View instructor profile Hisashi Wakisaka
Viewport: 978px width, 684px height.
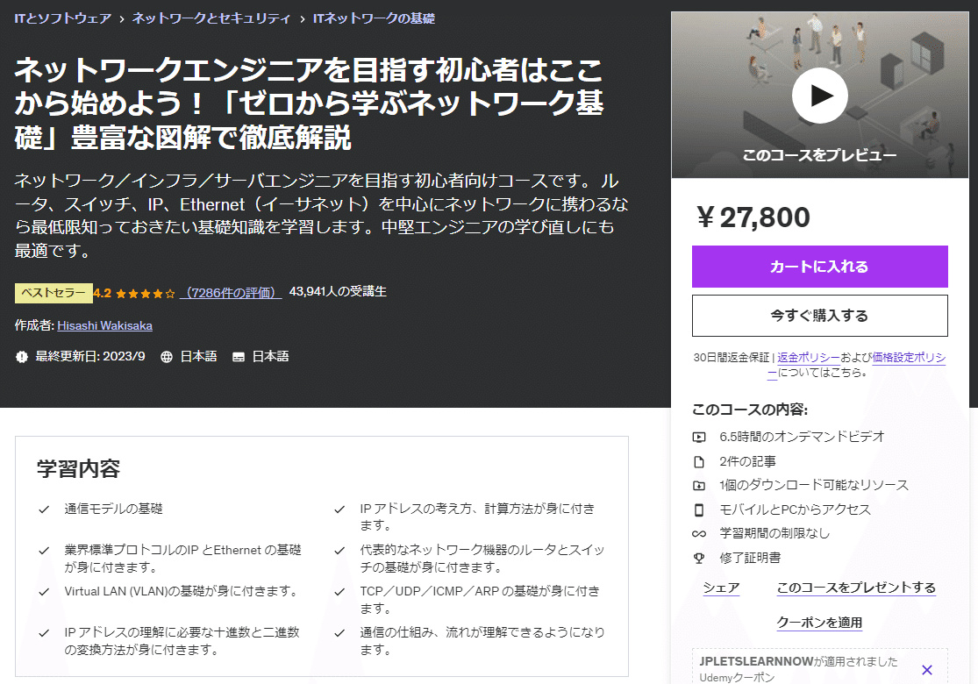(104, 325)
